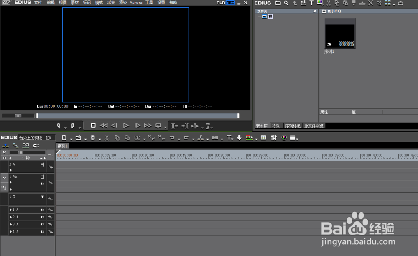
Task: Open the save project dropdown arrow
Action: pos(100,139)
